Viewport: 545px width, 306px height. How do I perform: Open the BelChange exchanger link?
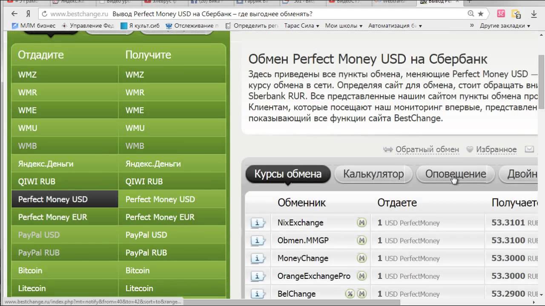coord(296,294)
